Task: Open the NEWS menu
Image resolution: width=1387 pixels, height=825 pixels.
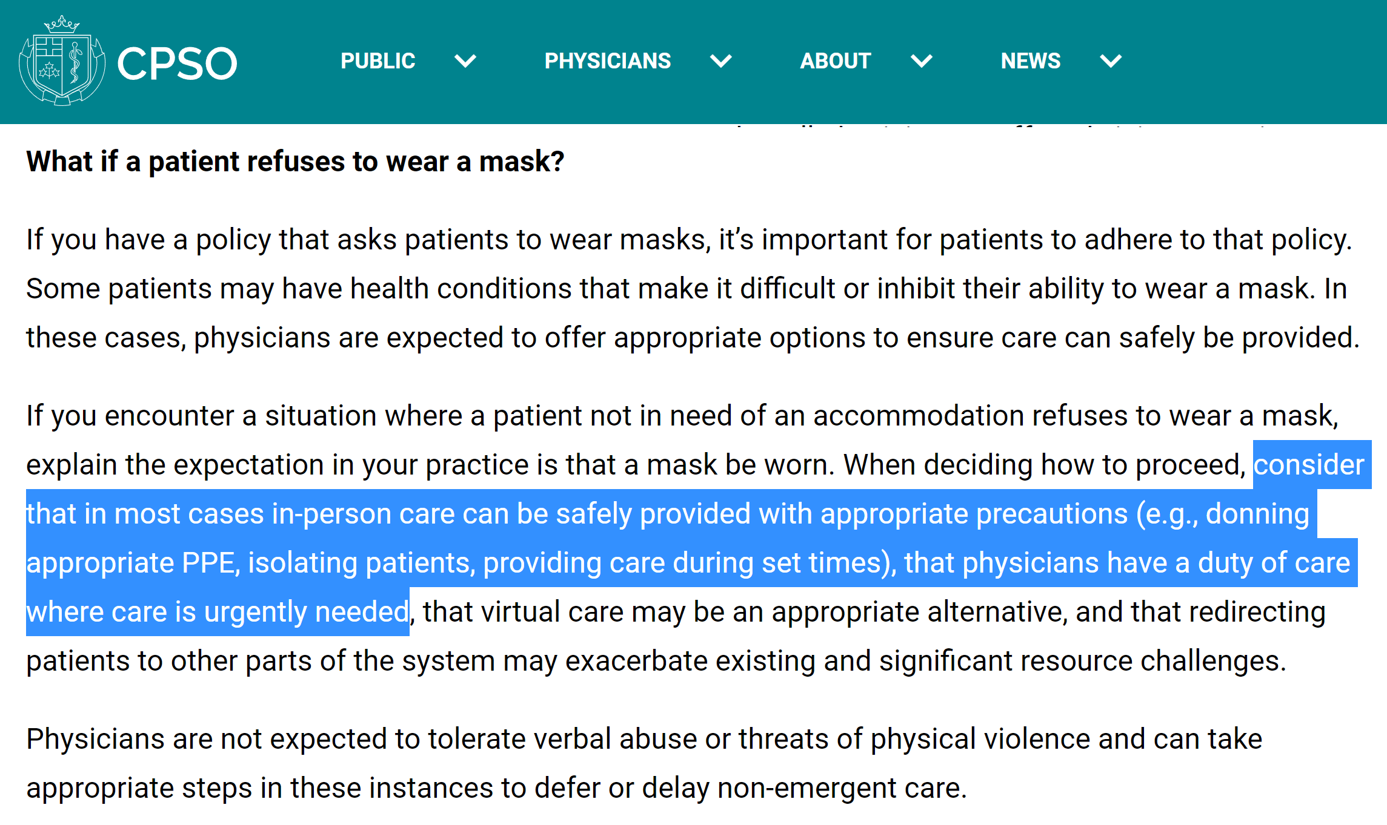Action: click(1031, 61)
